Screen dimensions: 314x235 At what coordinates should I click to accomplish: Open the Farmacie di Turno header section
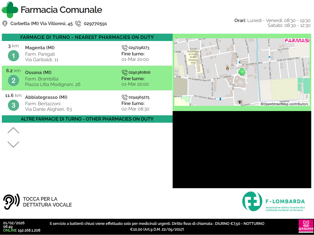click(87, 37)
